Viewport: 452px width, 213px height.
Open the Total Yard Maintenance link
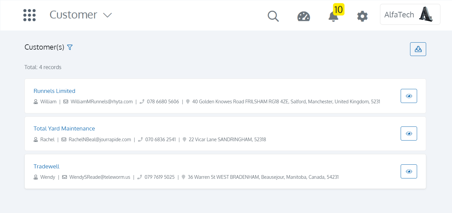tap(64, 128)
